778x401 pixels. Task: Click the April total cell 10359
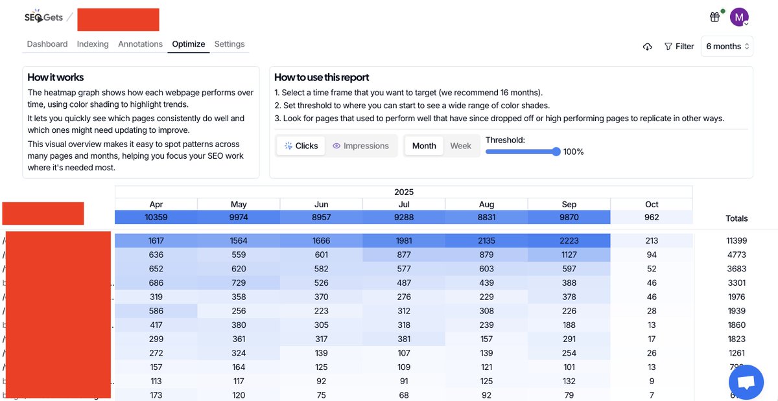click(x=156, y=218)
